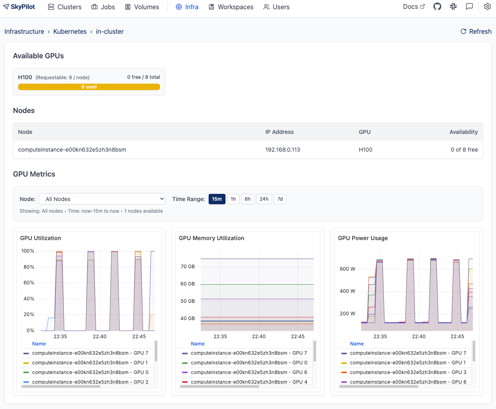Switch to the Workspaces page
The image size is (496, 409).
point(231,7)
